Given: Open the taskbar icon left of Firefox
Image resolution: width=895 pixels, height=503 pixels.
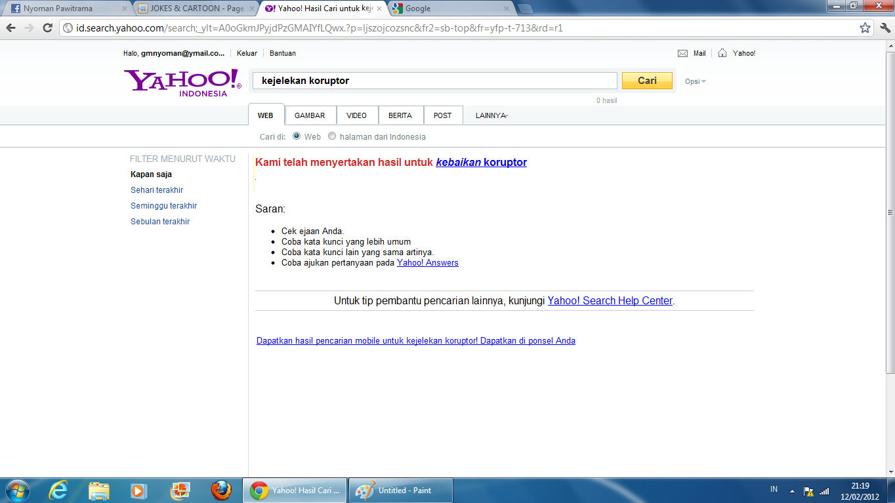Looking at the screenshot, I should pos(180,490).
